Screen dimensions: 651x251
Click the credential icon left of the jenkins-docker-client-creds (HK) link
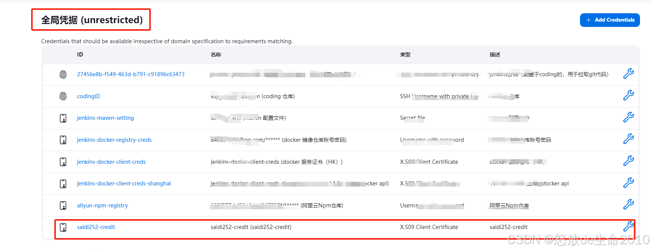[x=63, y=162]
